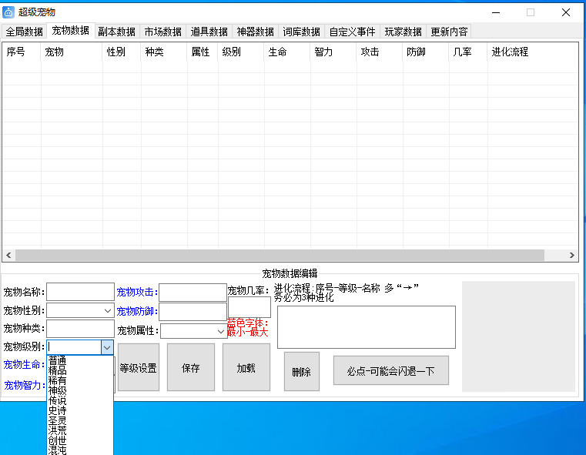Close the 超级宠物 window

(x=566, y=12)
